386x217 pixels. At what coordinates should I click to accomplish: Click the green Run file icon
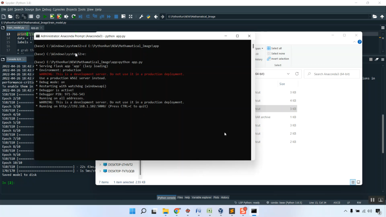pyautogui.click(x=45, y=16)
